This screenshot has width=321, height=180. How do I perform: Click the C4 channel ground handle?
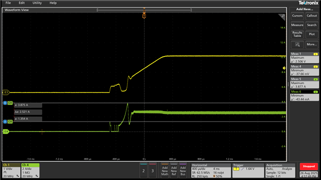tap(6, 131)
